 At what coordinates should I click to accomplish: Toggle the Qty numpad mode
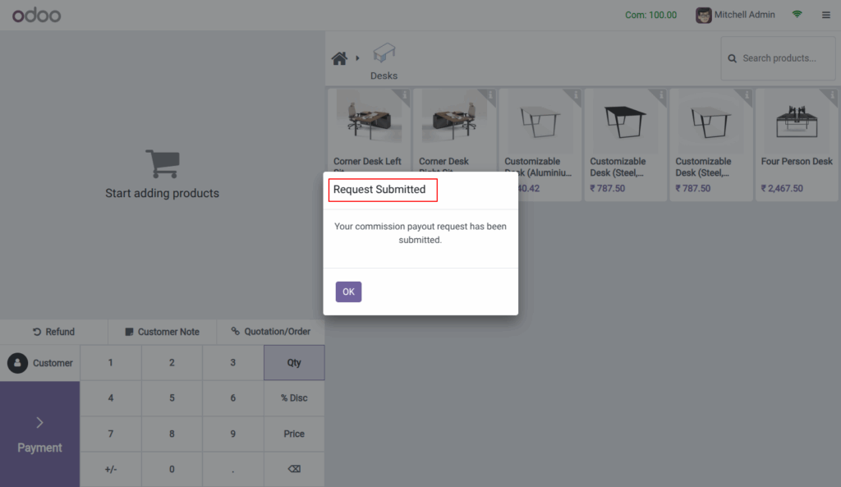294,362
